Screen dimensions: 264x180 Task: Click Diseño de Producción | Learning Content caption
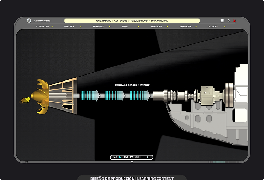(x=132, y=178)
